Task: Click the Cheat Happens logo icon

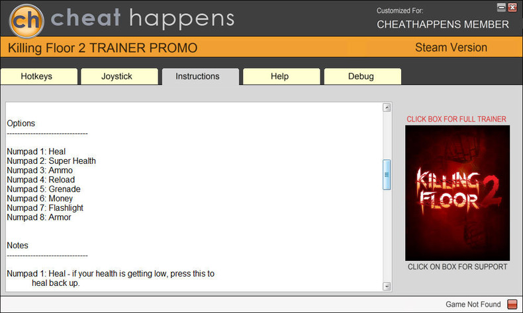Action: (26, 20)
